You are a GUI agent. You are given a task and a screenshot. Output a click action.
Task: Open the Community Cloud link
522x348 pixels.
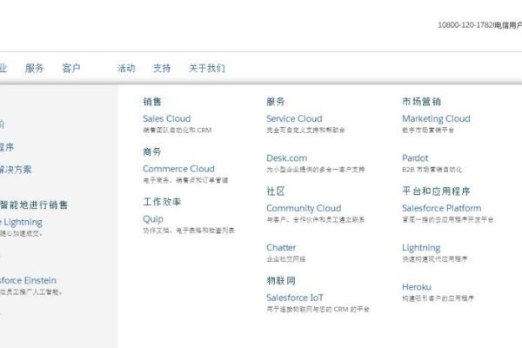coord(304,208)
